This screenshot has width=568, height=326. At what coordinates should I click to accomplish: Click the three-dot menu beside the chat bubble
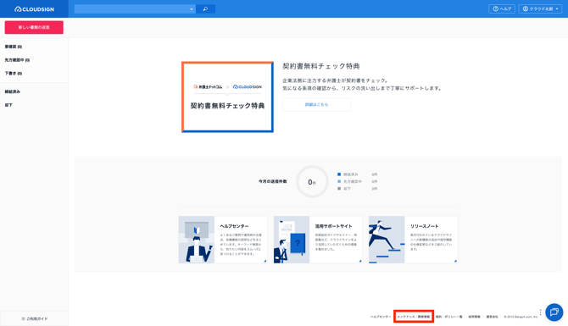(x=541, y=312)
